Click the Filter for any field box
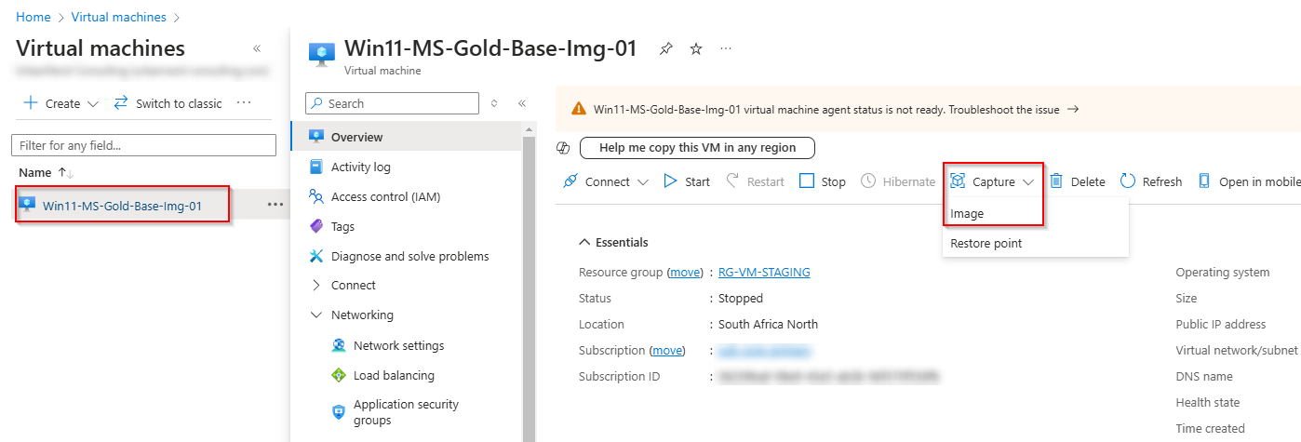 click(143, 145)
